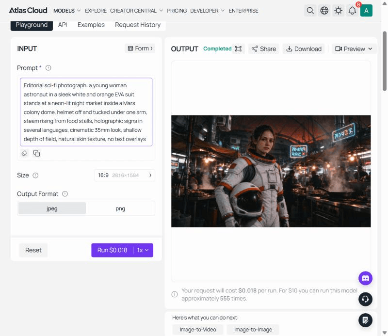
Task: Click the Prompt info icon
Action: [48, 68]
